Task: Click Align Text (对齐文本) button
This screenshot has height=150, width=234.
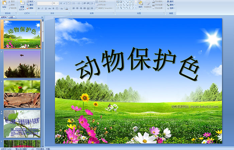Action: point(101,5)
